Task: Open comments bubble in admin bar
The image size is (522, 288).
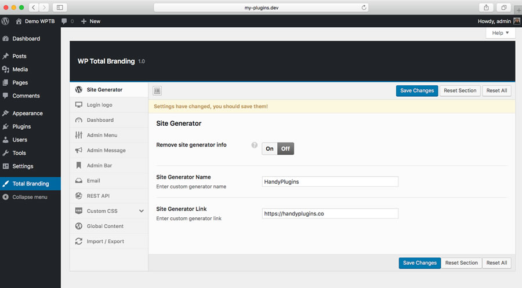Action: (x=64, y=21)
